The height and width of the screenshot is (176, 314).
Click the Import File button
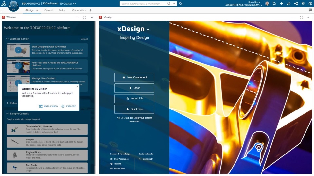pos(134,98)
